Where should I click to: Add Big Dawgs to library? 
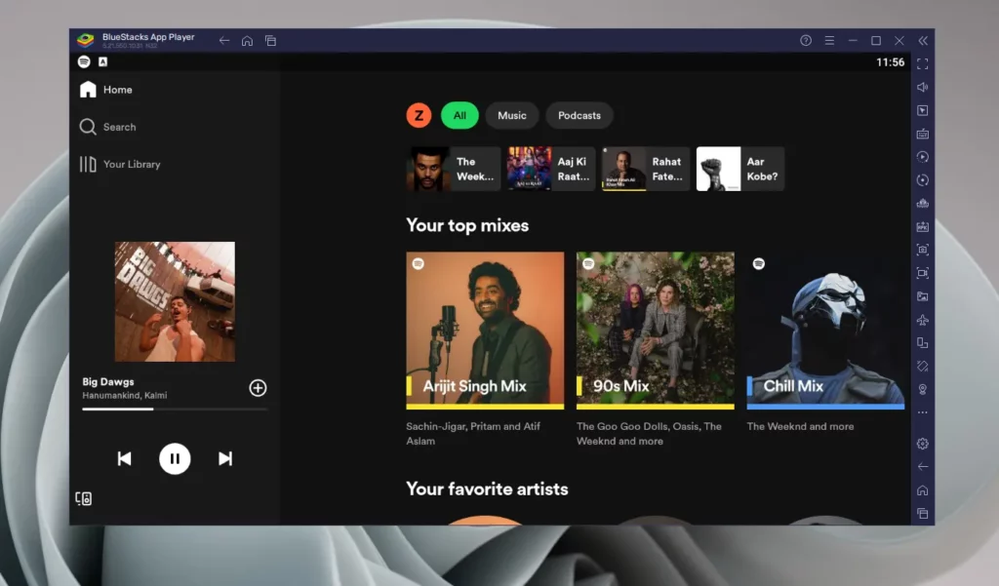[x=258, y=388]
